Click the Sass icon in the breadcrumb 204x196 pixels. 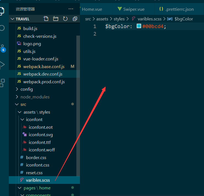133,19
